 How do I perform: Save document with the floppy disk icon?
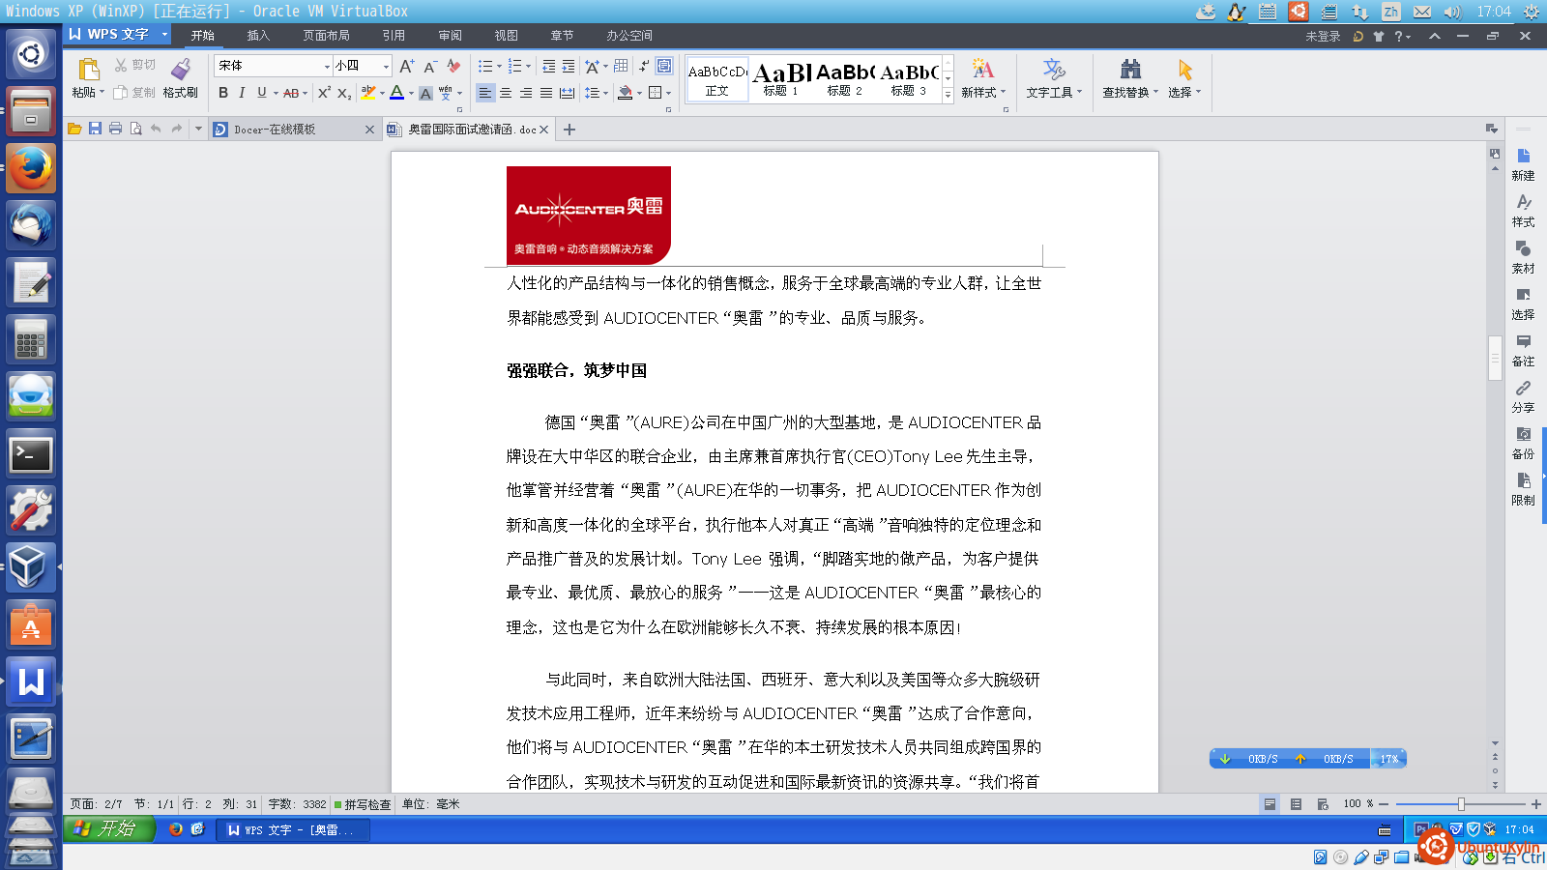pos(95,129)
